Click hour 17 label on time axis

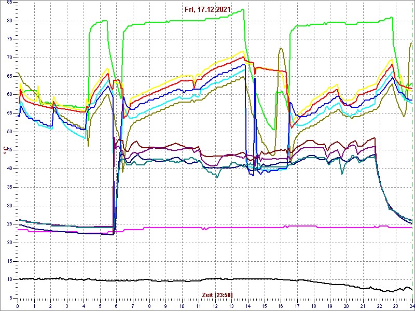(297, 306)
